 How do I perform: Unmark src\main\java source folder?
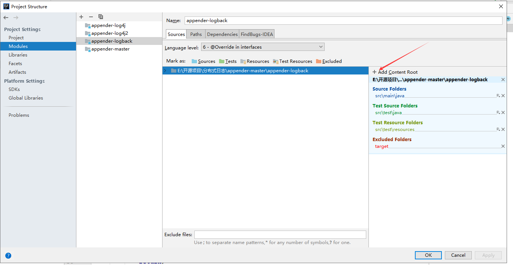click(x=503, y=96)
